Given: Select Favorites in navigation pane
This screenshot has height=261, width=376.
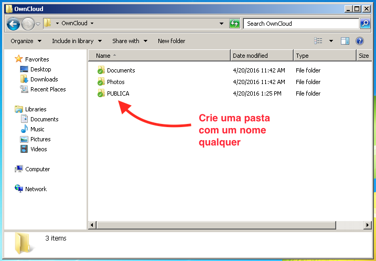Looking at the screenshot, I should (x=37, y=59).
